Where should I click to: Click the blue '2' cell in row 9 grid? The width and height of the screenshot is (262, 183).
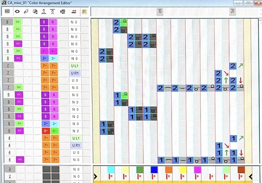116,22
